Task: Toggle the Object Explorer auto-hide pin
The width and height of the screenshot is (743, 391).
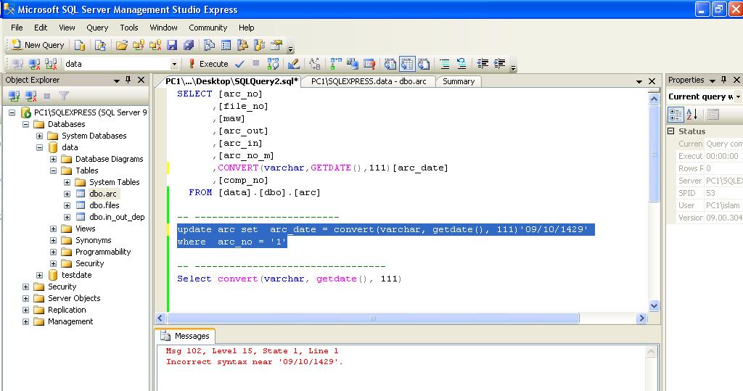Action: coord(128,80)
